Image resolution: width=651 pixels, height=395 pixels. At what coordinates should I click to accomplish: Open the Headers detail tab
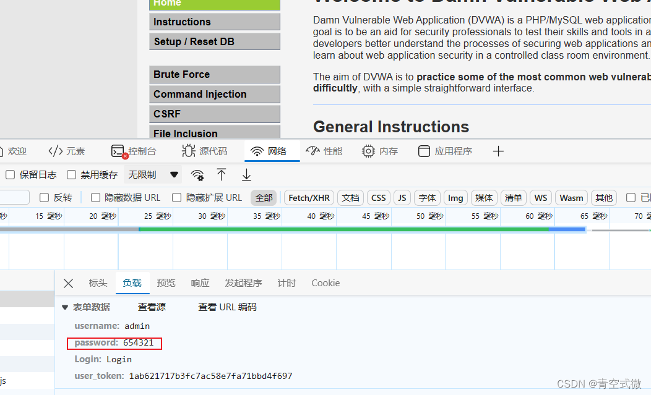coord(98,283)
